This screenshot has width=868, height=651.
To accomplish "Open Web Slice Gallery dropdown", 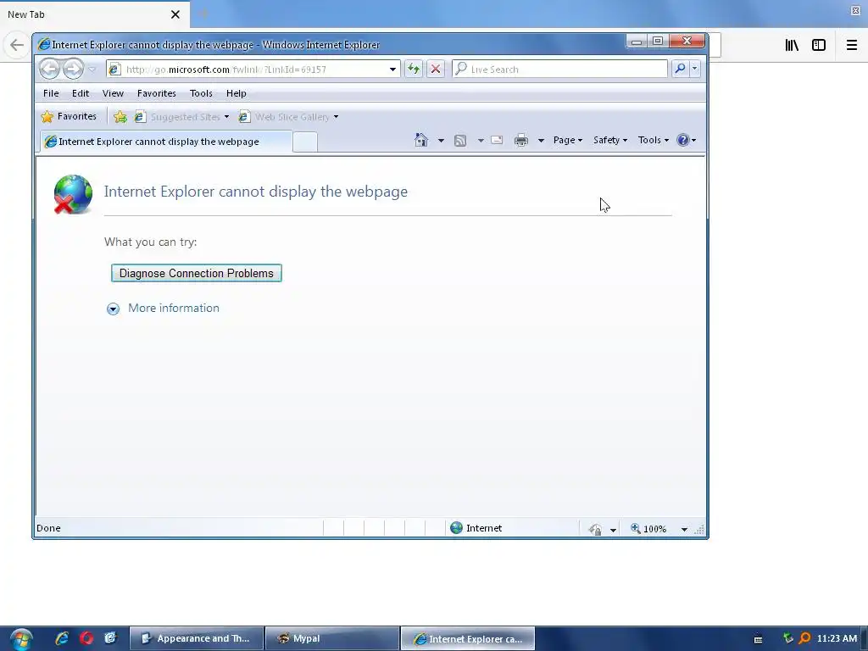I will pyautogui.click(x=288, y=117).
